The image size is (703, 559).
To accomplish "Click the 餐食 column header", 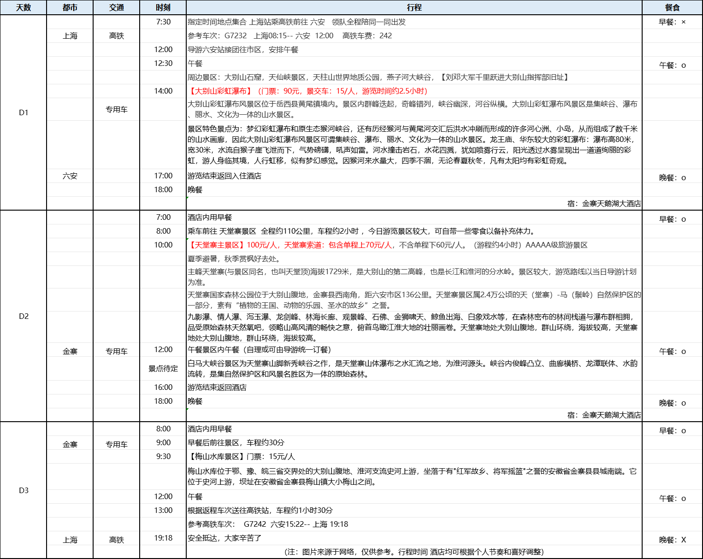I will pos(672,7).
